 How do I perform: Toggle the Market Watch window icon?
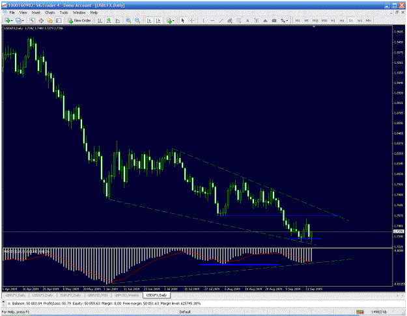(32, 20)
